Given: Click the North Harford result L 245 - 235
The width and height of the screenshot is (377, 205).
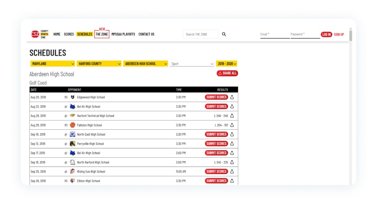Looking at the screenshot, I should coord(221,162).
